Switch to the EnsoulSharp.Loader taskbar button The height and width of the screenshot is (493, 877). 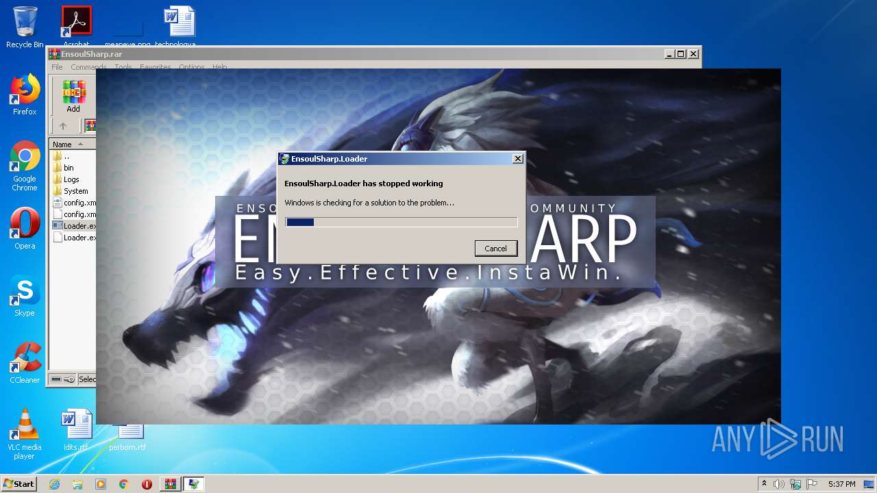194,484
